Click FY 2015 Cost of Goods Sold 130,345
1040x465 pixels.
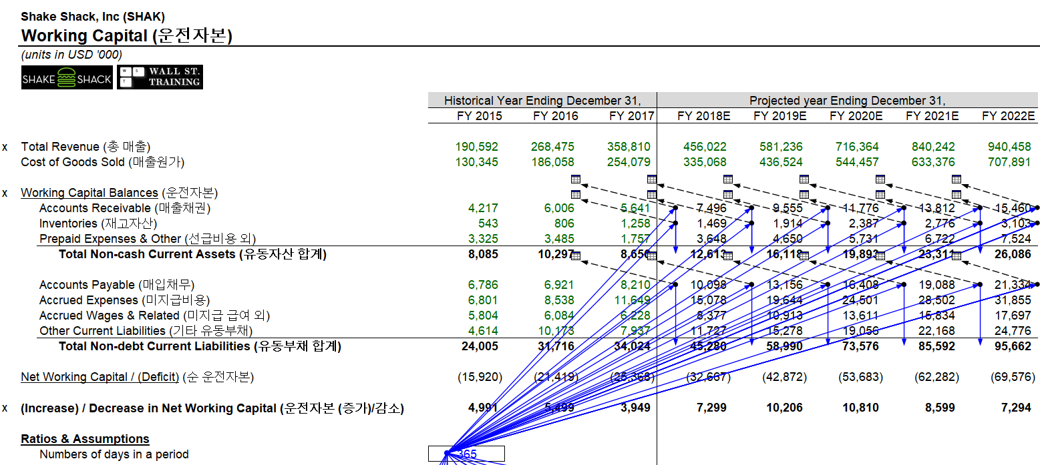point(477,162)
